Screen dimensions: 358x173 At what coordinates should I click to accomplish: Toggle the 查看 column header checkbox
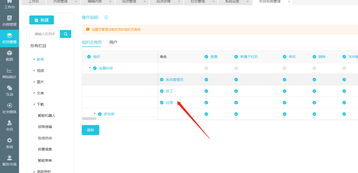point(206,57)
